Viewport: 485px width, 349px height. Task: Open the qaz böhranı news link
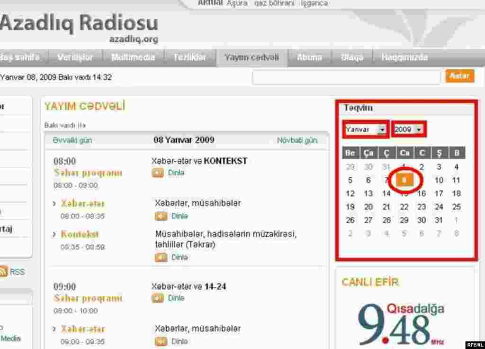[274, 3]
